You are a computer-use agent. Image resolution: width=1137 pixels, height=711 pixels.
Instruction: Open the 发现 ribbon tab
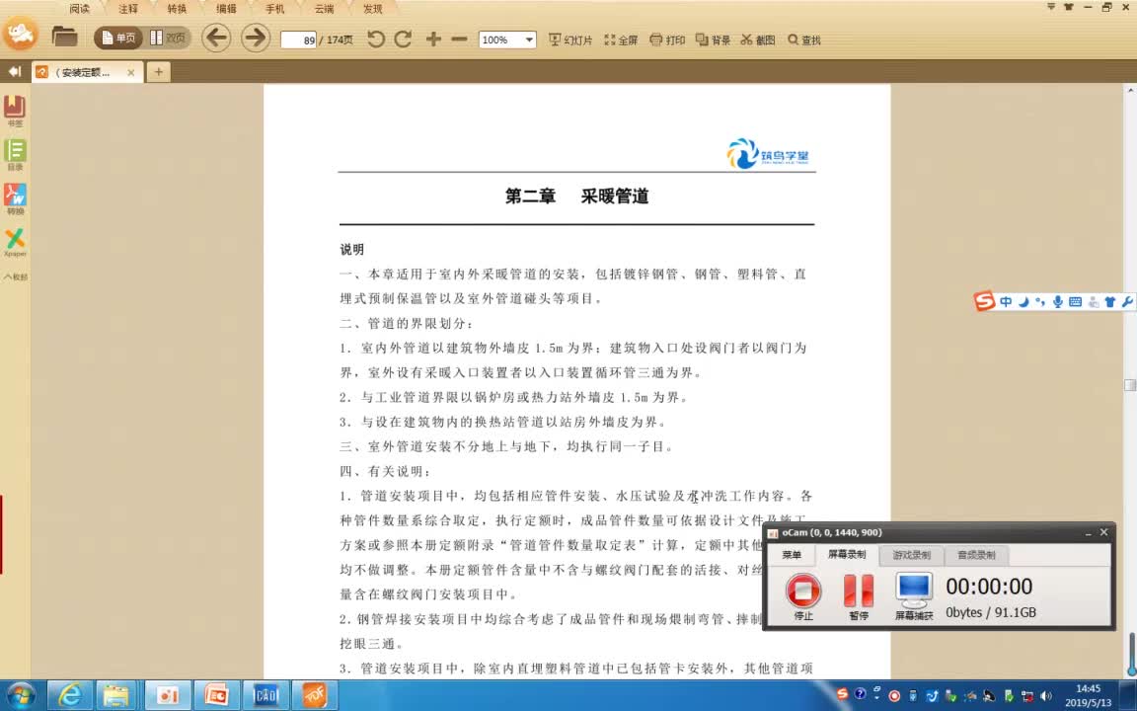(373, 9)
